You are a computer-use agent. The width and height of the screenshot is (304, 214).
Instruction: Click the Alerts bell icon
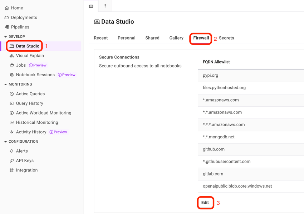pos(12,151)
